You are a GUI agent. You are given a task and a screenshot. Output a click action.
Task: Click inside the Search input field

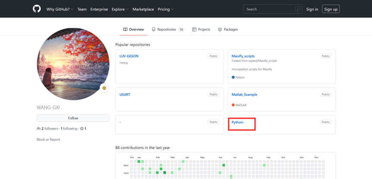click(269, 9)
